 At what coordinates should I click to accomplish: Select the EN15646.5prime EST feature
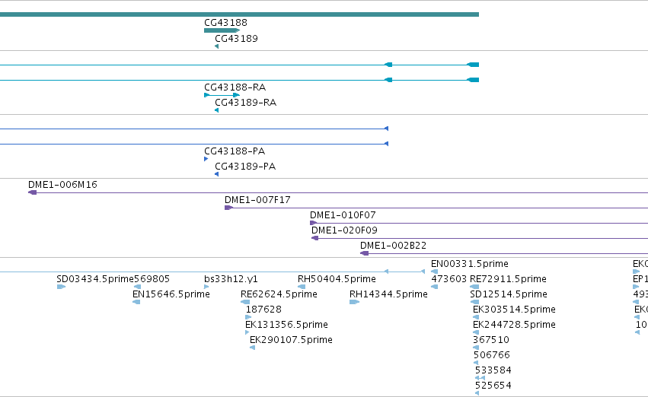click(136, 302)
